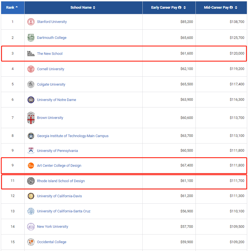Click Stanford's early career pay $85,200
Viewport: 248px width, 251px height.
click(187, 22)
